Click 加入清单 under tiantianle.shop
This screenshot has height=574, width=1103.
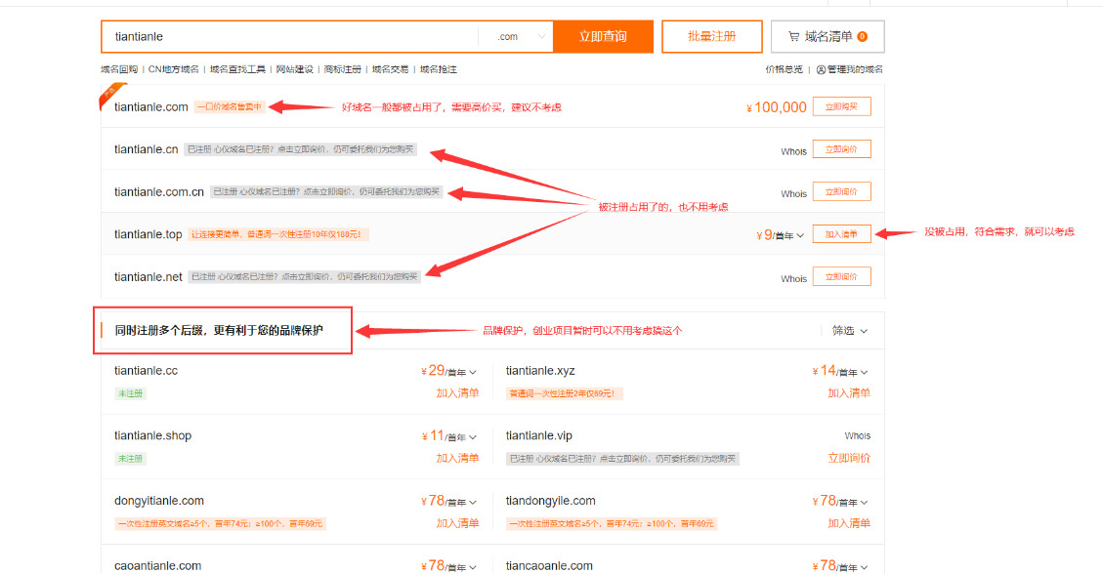pos(457,458)
